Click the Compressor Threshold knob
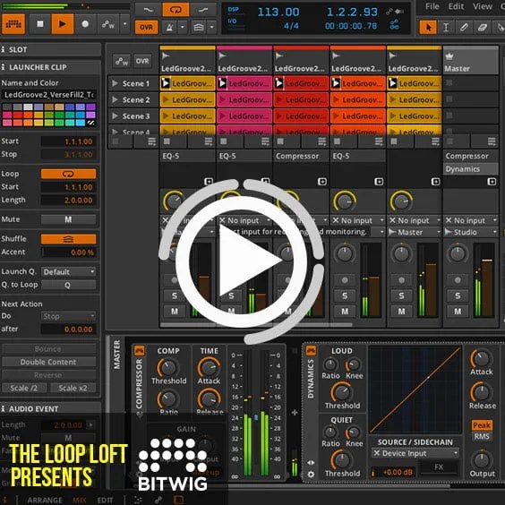 168,367
